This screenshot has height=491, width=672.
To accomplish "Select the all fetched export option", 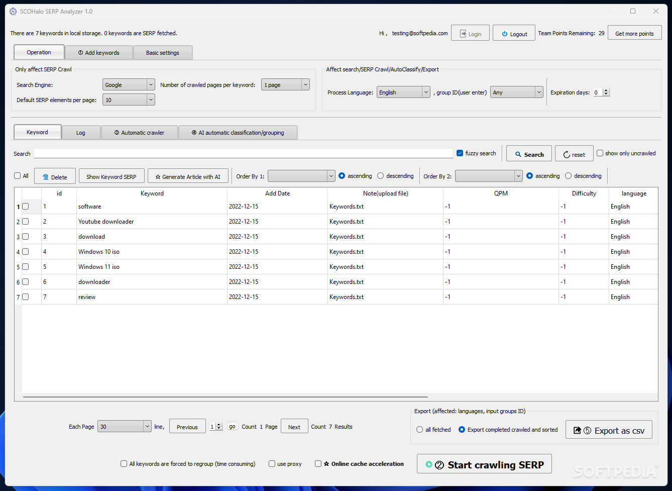I will coord(420,430).
